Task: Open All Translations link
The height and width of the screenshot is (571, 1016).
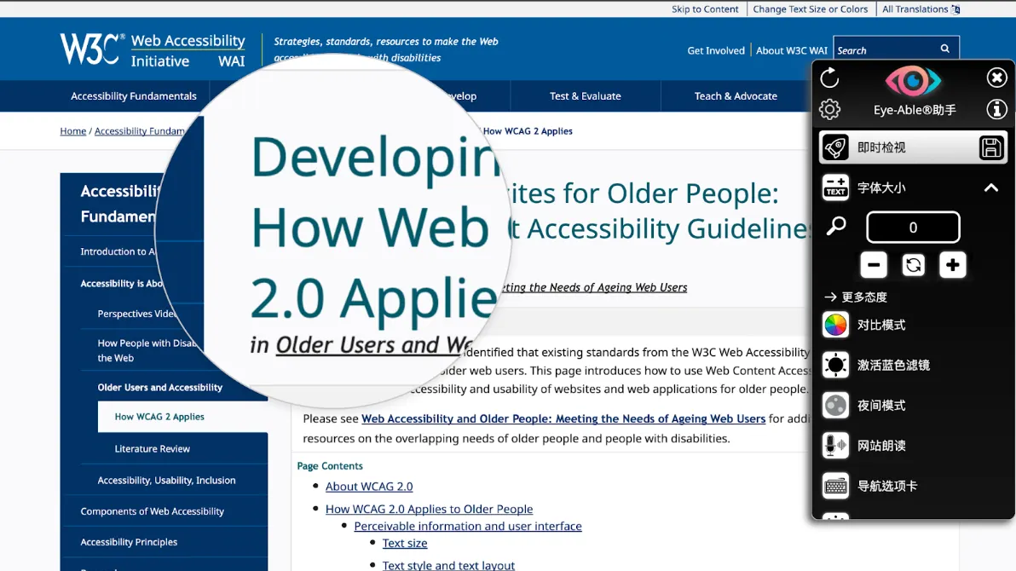Action: click(x=921, y=9)
